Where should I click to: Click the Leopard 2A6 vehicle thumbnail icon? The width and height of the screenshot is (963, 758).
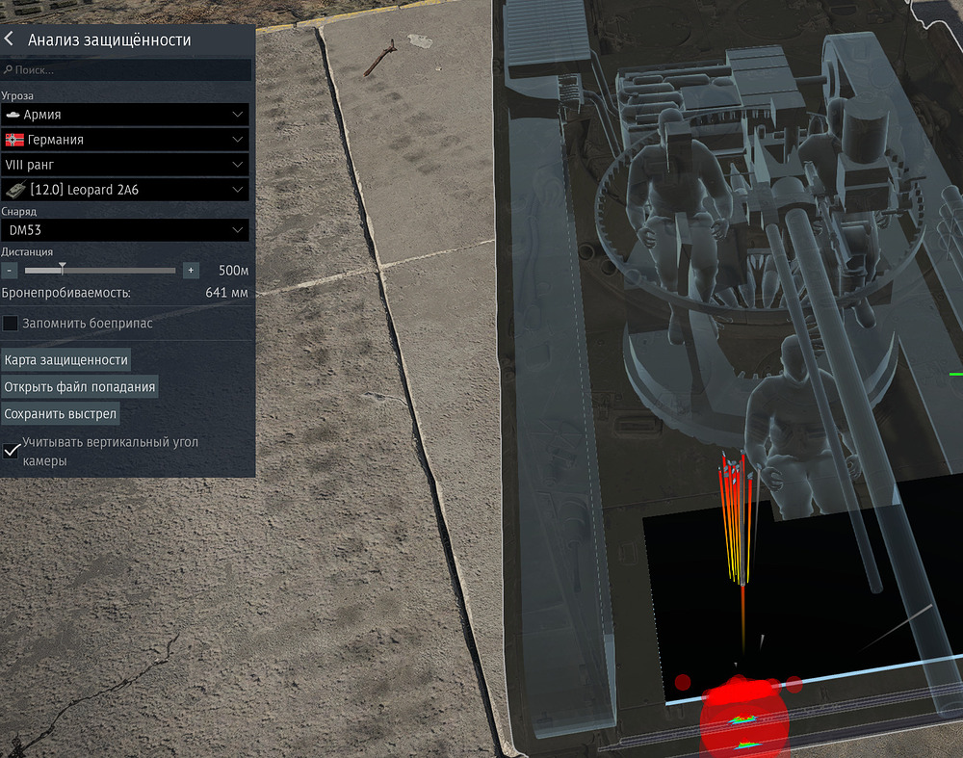click(x=15, y=190)
